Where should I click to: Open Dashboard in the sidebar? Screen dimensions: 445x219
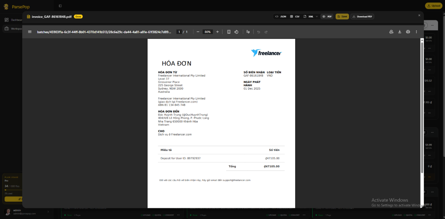click(x=13, y=20)
